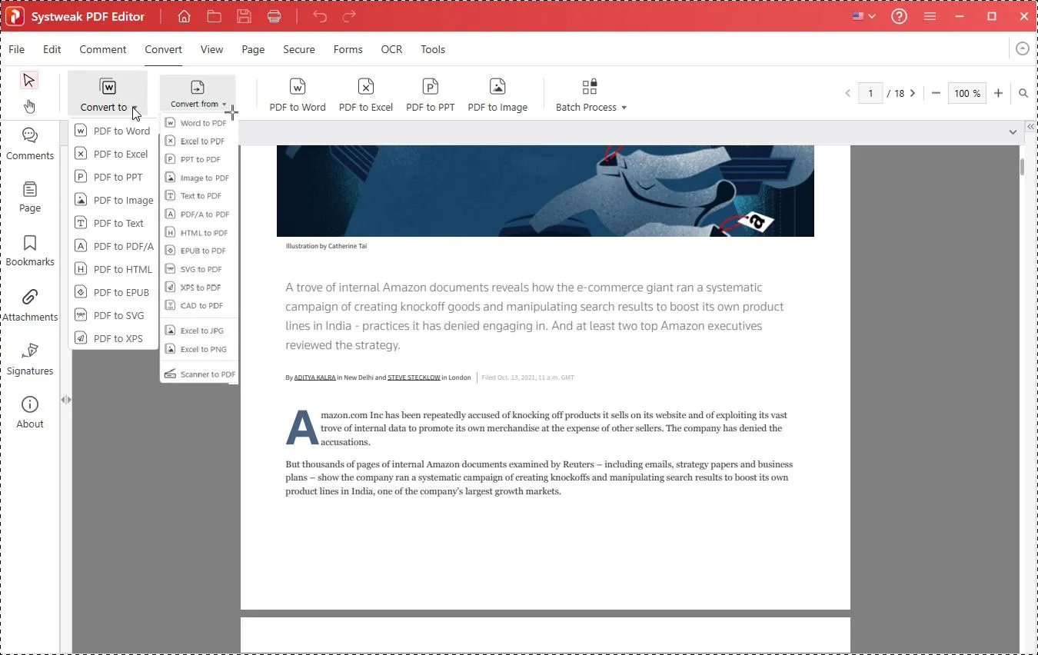Select CAD to PDF menu entry
Viewport: 1038px width, 655px height.
(x=198, y=305)
